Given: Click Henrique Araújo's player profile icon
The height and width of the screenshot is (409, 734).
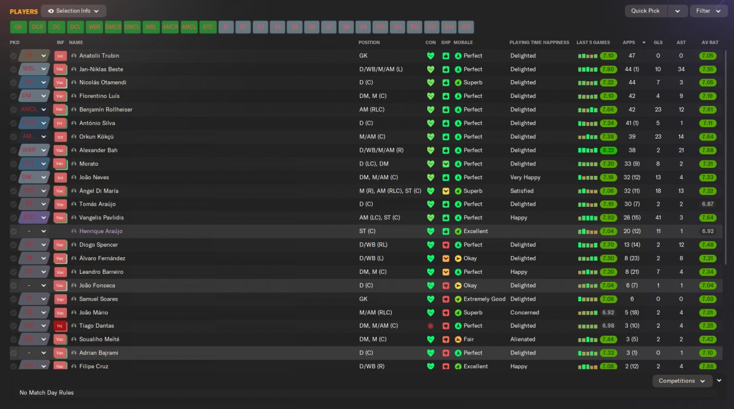Looking at the screenshot, I should [74, 231].
